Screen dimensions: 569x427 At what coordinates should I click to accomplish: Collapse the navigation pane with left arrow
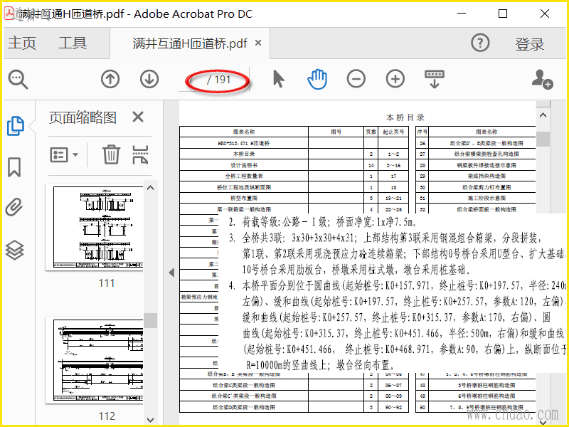click(x=171, y=273)
